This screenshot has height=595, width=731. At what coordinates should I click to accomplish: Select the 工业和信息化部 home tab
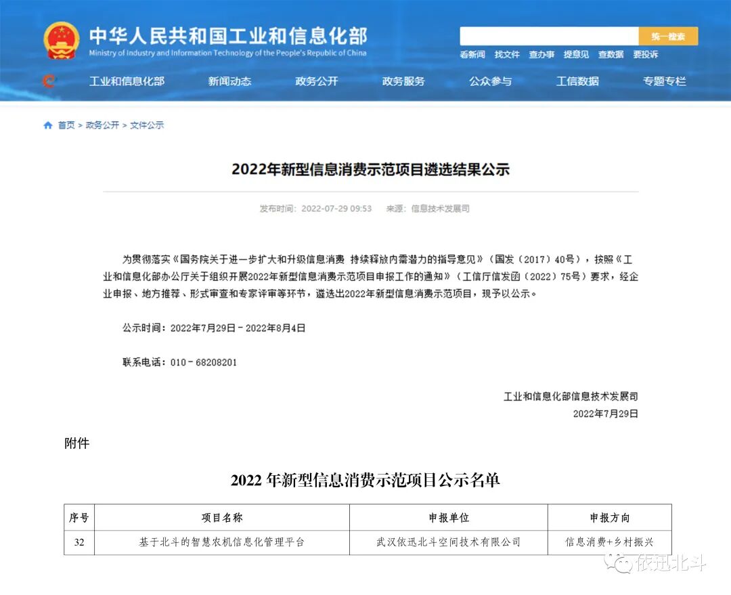(127, 81)
